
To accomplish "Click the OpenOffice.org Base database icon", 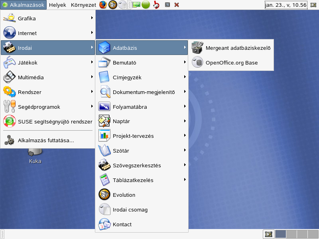I will tap(197, 63).
